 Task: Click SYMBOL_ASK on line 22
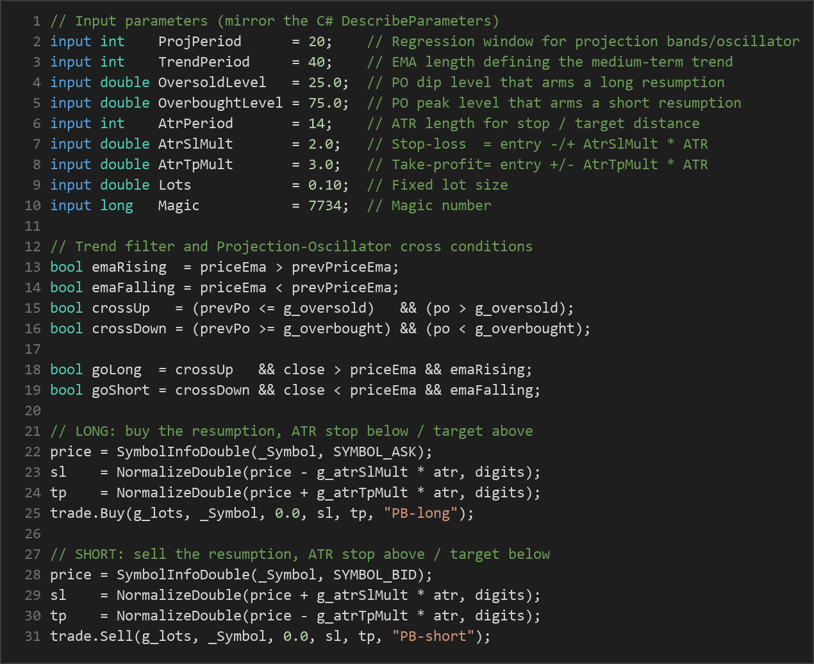pos(375,452)
